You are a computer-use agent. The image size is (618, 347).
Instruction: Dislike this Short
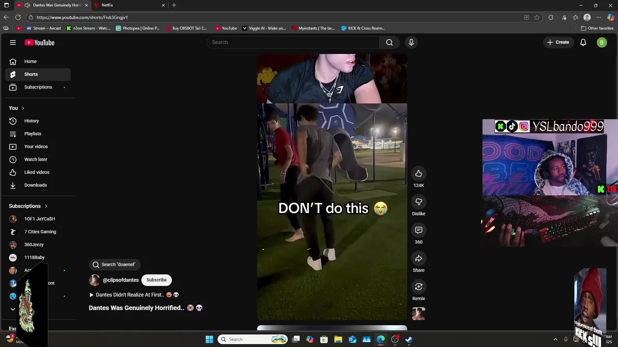[419, 202]
